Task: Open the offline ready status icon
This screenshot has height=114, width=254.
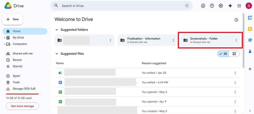Action: pos(203,6)
